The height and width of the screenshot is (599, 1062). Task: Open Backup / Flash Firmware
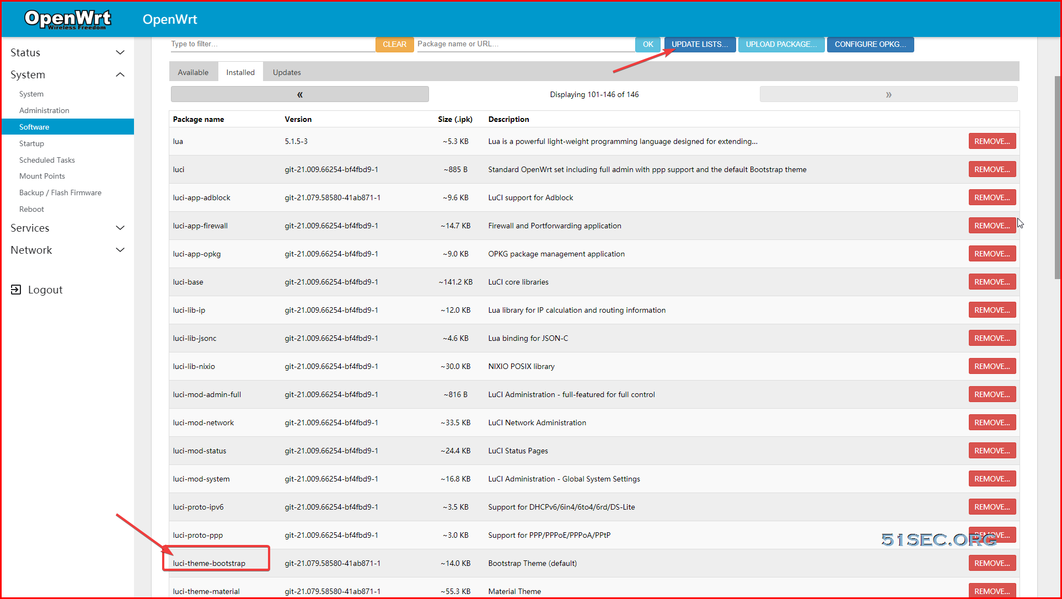click(x=60, y=192)
